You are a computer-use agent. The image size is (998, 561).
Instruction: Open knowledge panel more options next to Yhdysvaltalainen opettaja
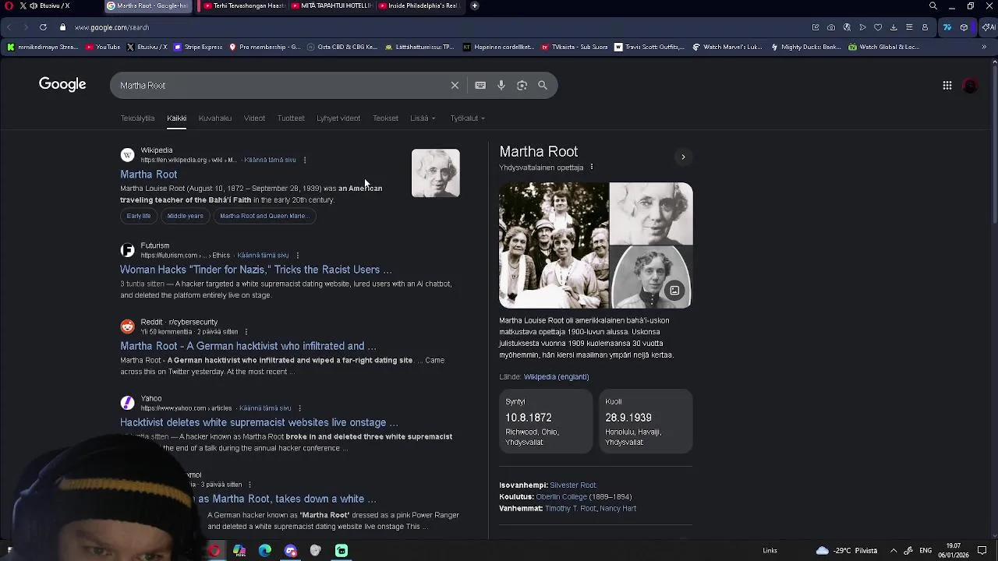tap(592, 168)
